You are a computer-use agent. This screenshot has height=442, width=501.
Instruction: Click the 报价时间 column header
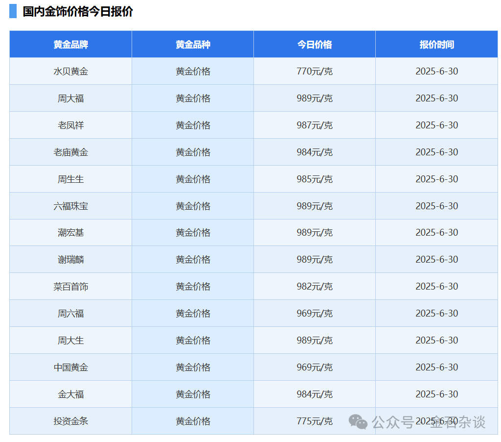[x=436, y=45]
